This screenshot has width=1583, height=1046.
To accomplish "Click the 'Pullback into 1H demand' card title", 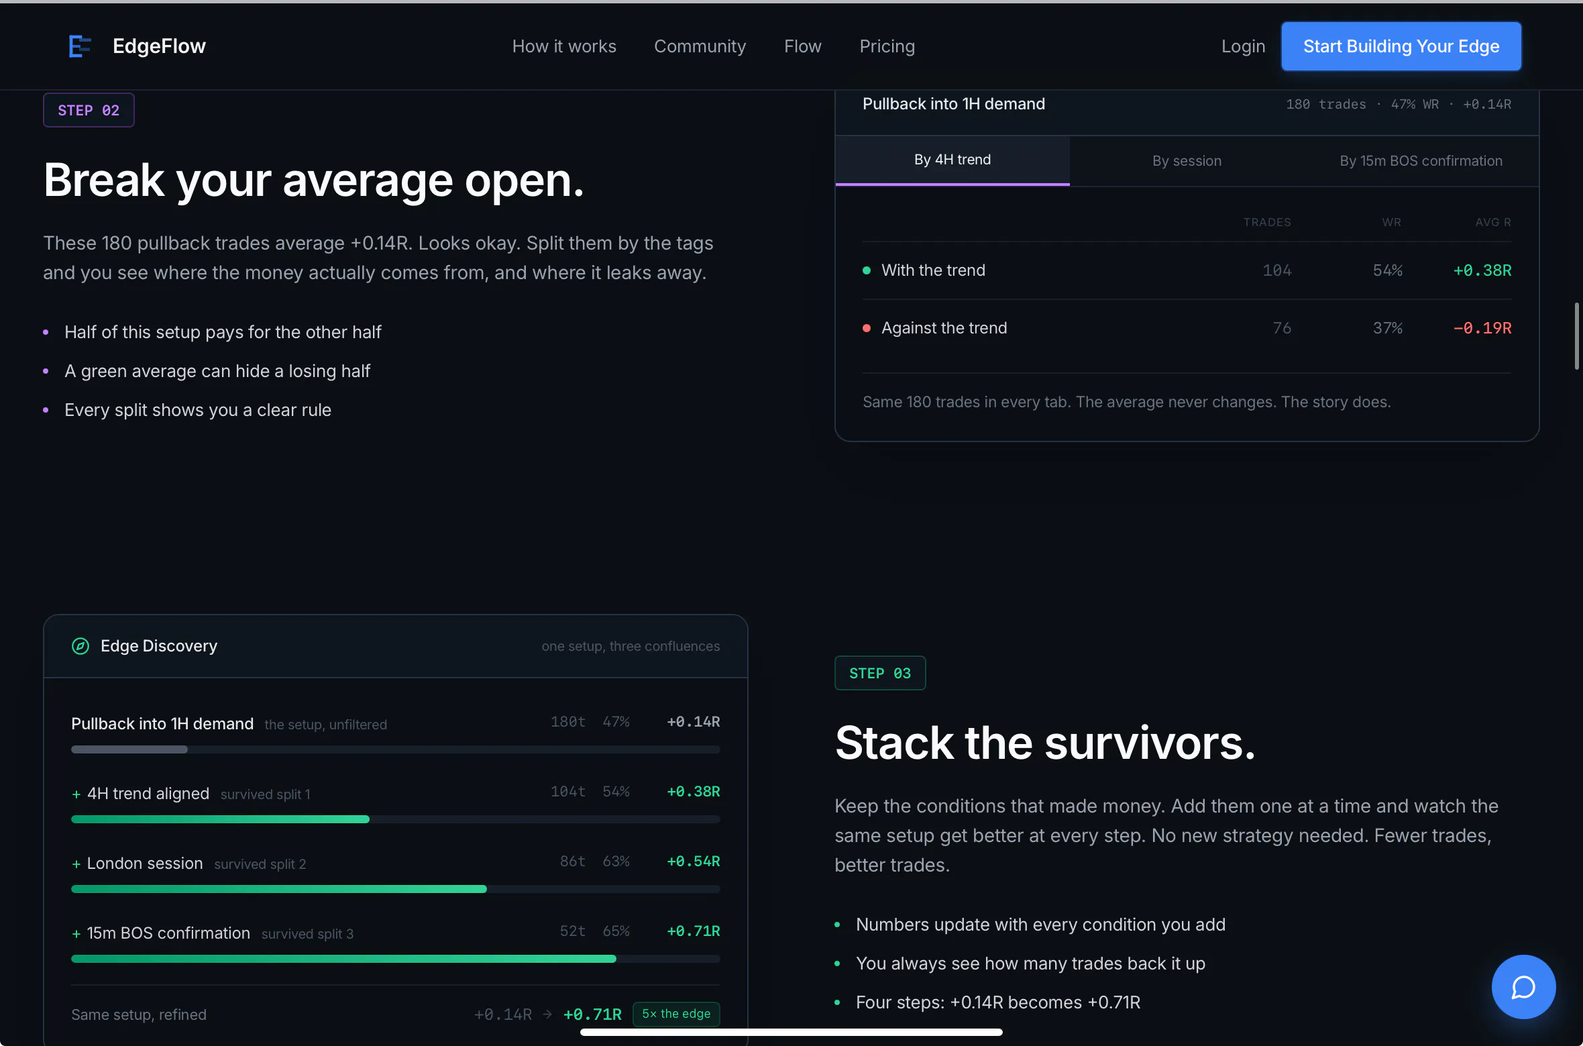I will coord(954,104).
